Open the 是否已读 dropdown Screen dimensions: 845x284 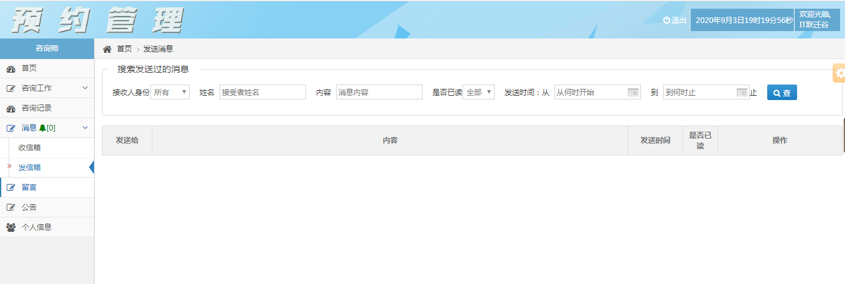click(479, 92)
